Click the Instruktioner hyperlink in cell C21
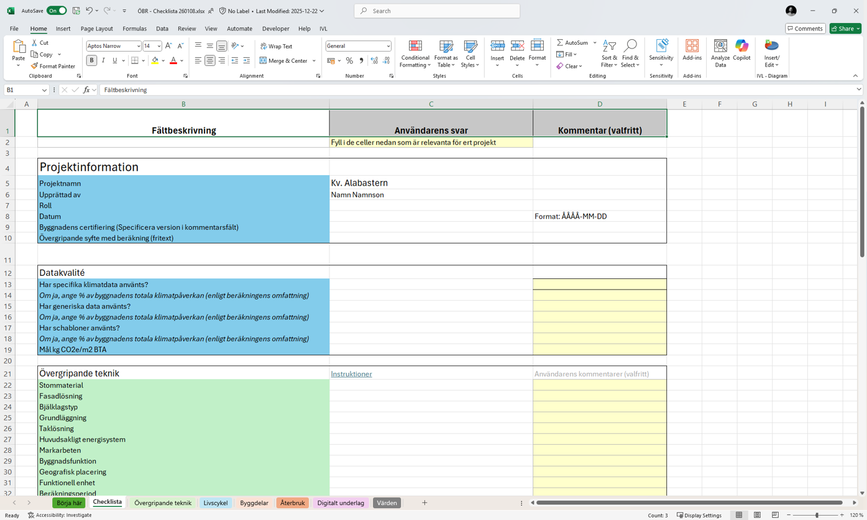The height and width of the screenshot is (520, 867). (x=351, y=374)
